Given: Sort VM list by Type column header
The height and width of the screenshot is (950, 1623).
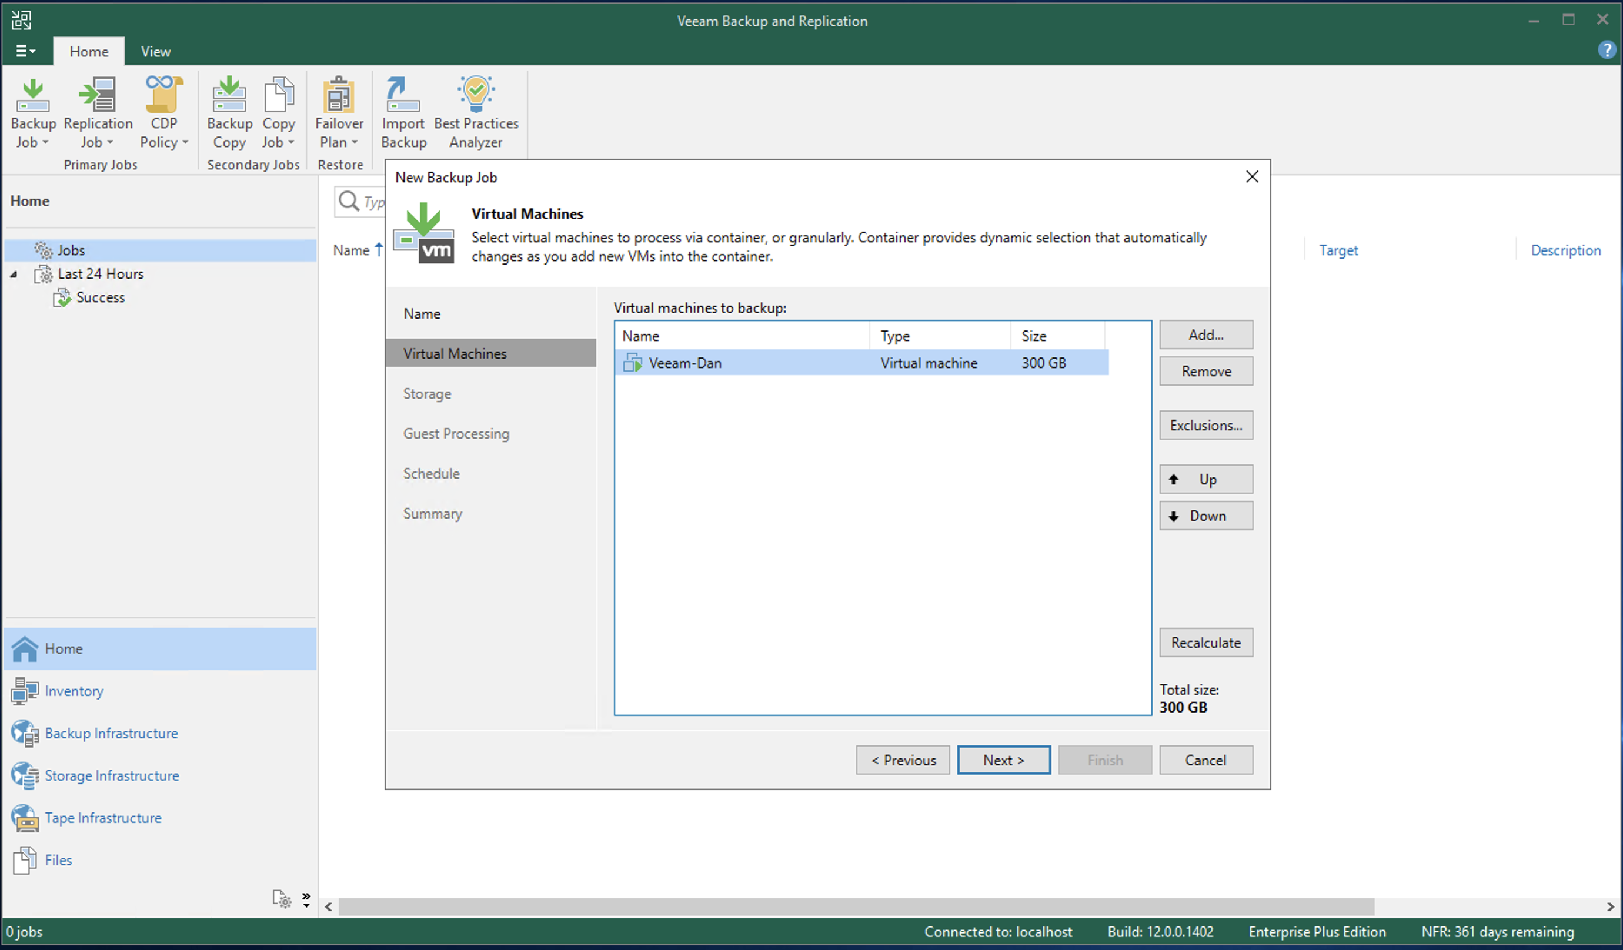Looking at the screenshot, I should pyautogui.click(x=940, y=336).
